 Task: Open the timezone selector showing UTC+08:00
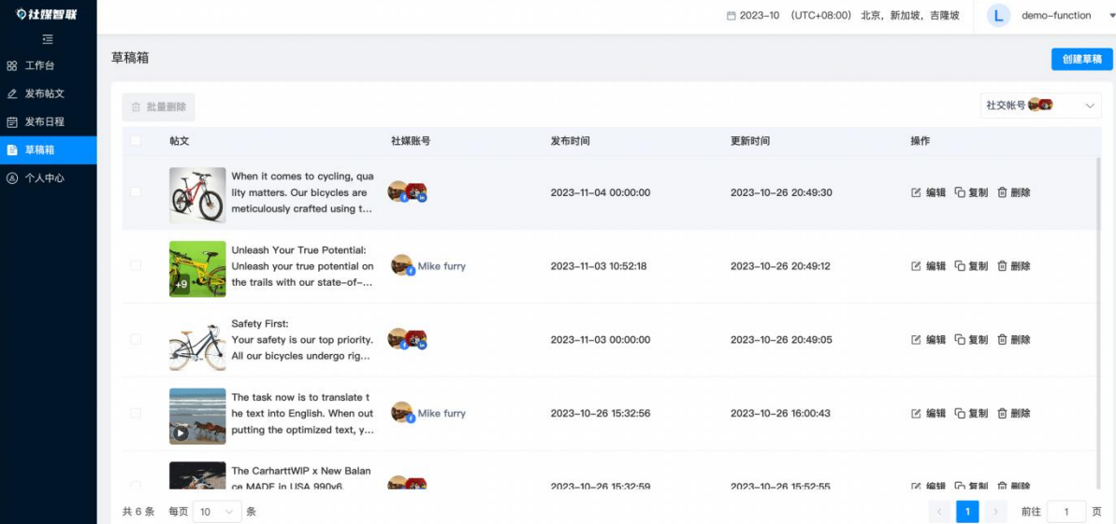click(874, 16)
